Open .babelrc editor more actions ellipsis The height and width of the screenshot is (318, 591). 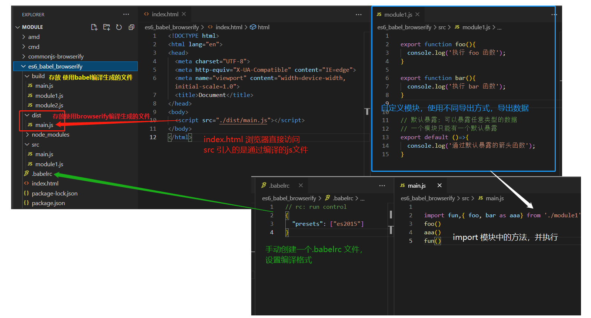382,185
